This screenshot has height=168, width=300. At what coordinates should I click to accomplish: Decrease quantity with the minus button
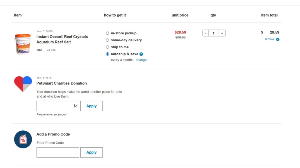coord(205,33)
